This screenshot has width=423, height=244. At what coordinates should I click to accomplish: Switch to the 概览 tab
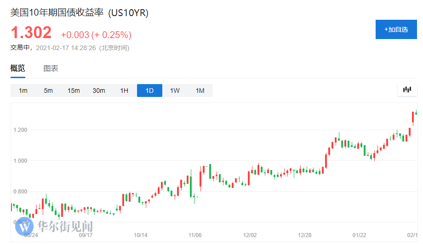18,69
